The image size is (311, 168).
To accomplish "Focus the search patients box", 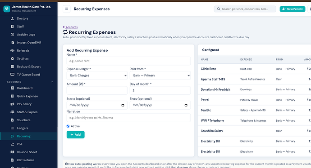I will [245, 9].
